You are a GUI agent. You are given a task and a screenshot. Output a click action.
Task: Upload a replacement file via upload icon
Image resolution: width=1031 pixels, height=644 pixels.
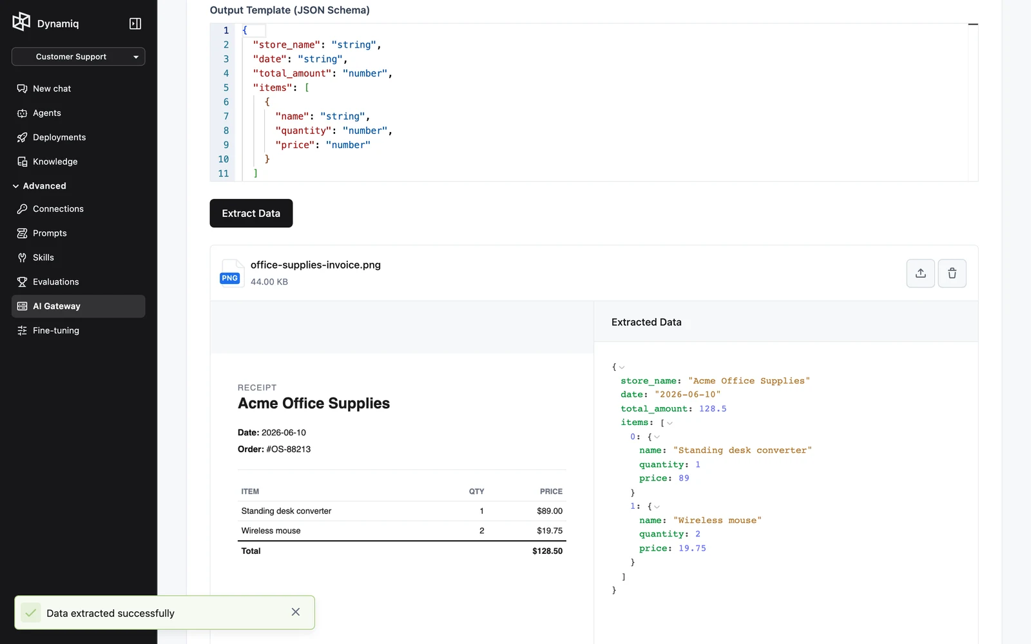point(921,273)
